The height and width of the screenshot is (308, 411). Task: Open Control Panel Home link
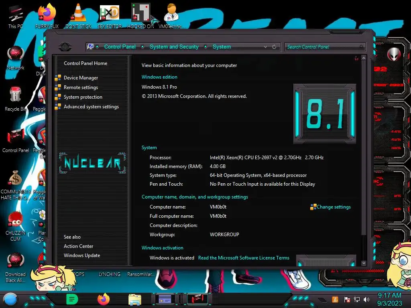[x=85, y=63]
